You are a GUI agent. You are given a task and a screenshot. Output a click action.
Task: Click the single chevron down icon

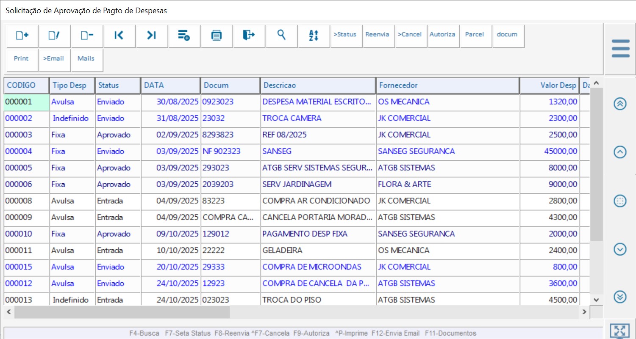620,250
